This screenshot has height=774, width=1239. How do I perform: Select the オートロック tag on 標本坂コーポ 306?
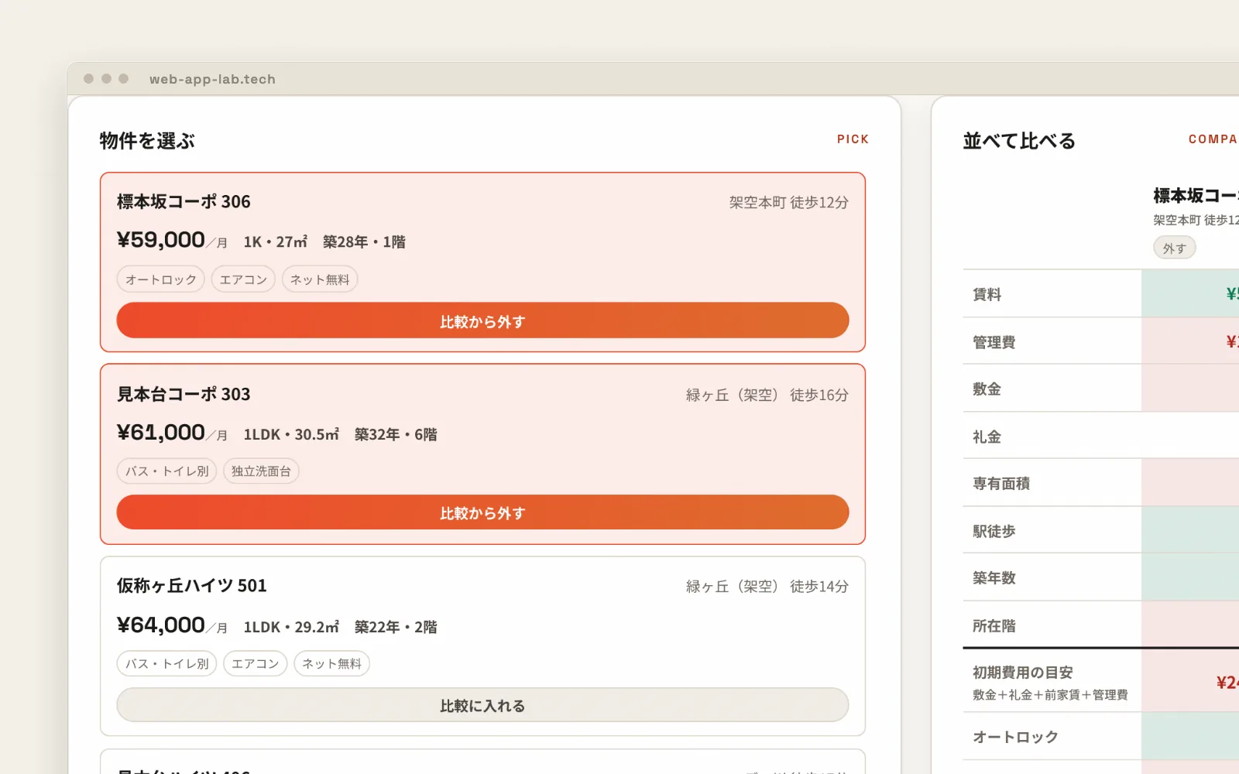pyautogui.click(x=161, y=279)
